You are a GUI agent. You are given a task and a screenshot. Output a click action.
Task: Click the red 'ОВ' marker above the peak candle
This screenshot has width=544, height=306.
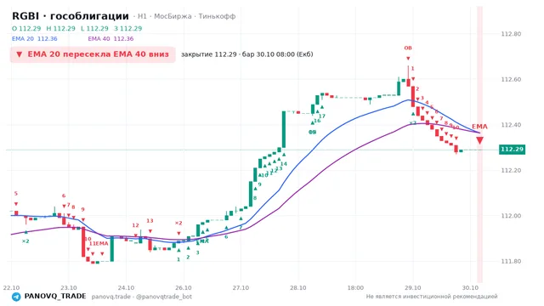[x=408, y=48]
